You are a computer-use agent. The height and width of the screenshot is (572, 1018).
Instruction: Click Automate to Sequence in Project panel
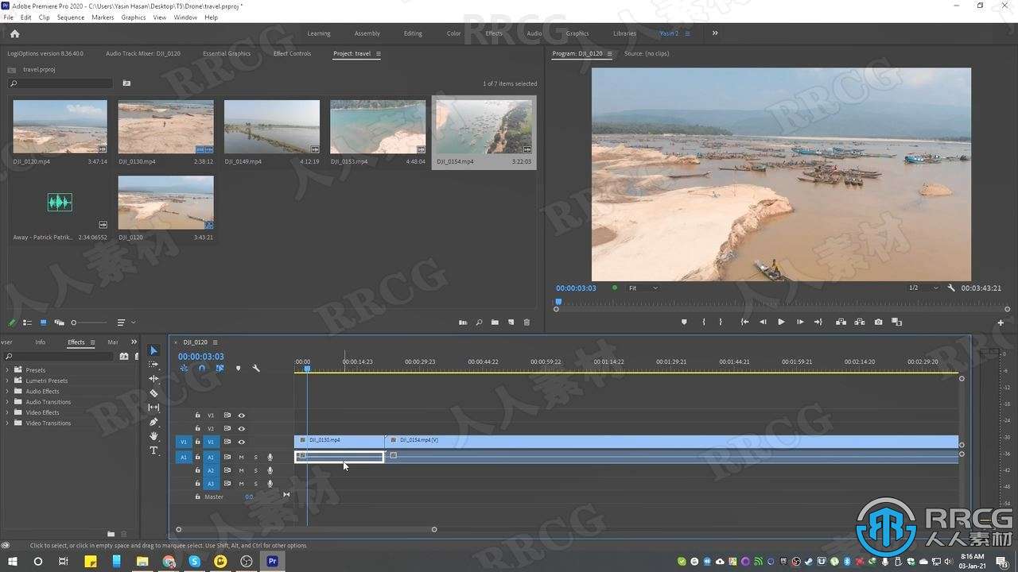pyautogui.click(x=463, y=323)
